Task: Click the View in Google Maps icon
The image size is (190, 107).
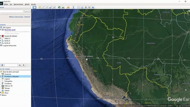Action: click(x=89, y=7)
